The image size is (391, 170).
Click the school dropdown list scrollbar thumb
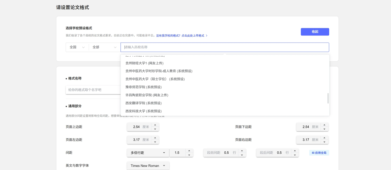pos(328,98)
